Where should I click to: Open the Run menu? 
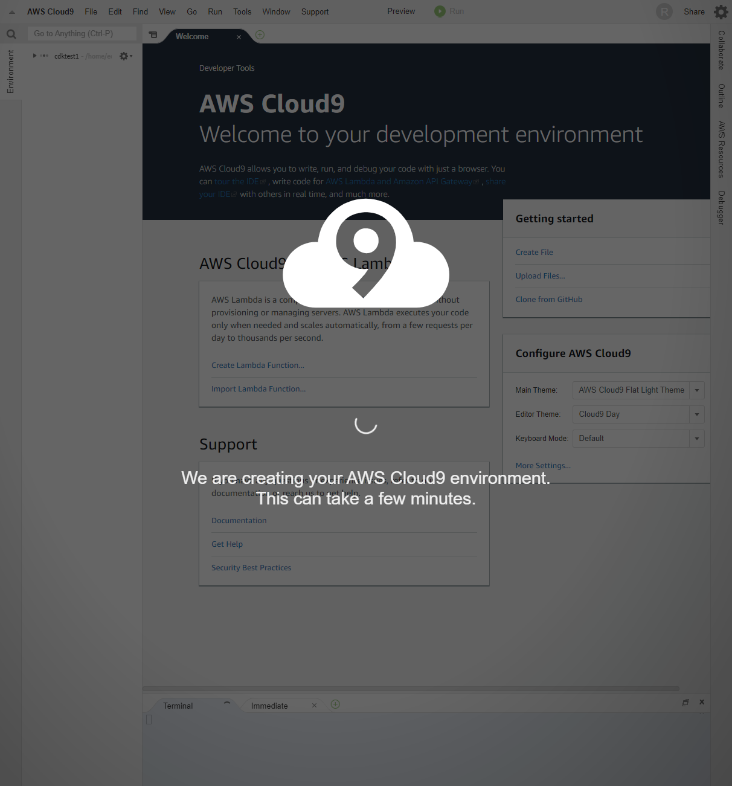coord(215,11)
